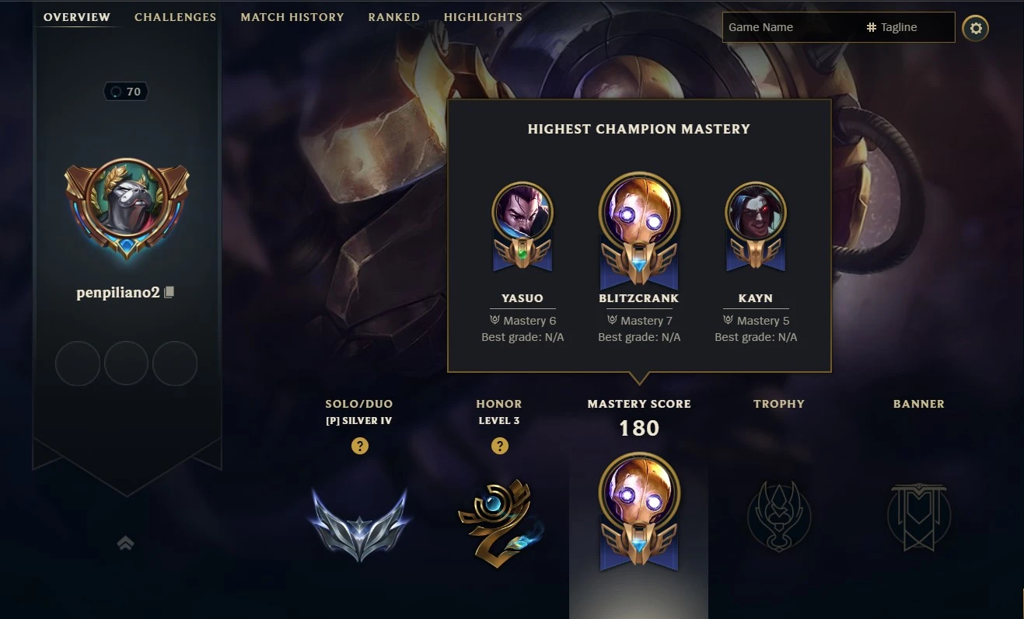
Task: Select the Banner emblem icon
Action: (919, 516)
